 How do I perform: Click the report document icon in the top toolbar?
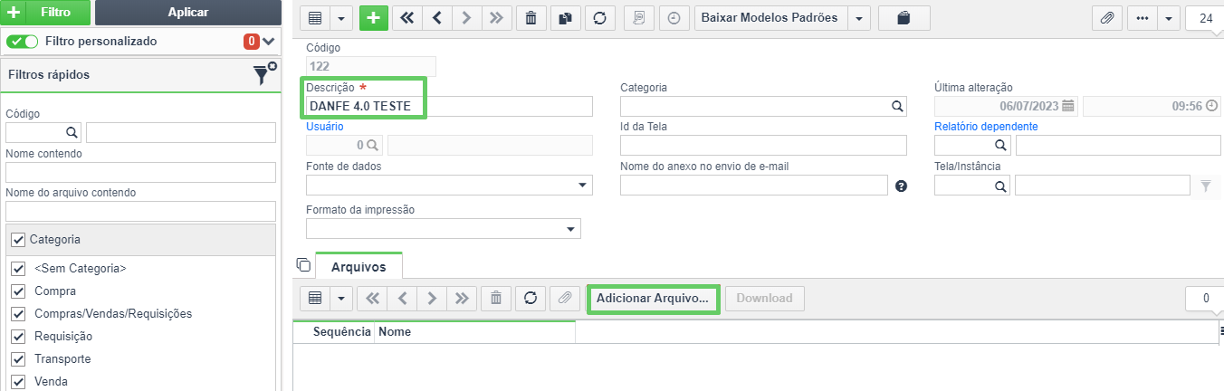tap(639, 18)
